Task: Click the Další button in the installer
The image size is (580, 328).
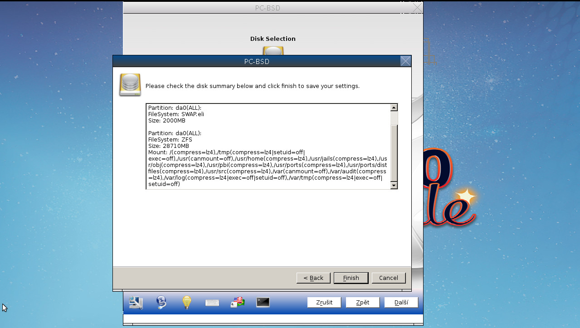Action: tap(401, 302)
